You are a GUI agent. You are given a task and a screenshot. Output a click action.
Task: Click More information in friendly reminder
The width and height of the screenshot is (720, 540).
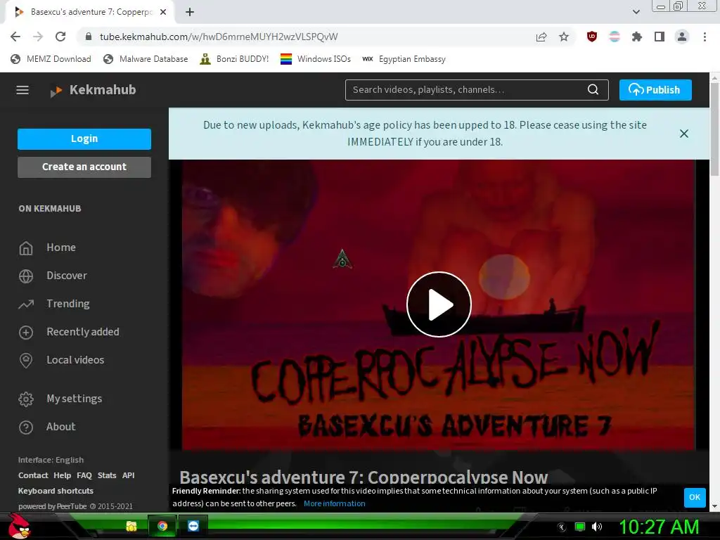pos(334,503)
